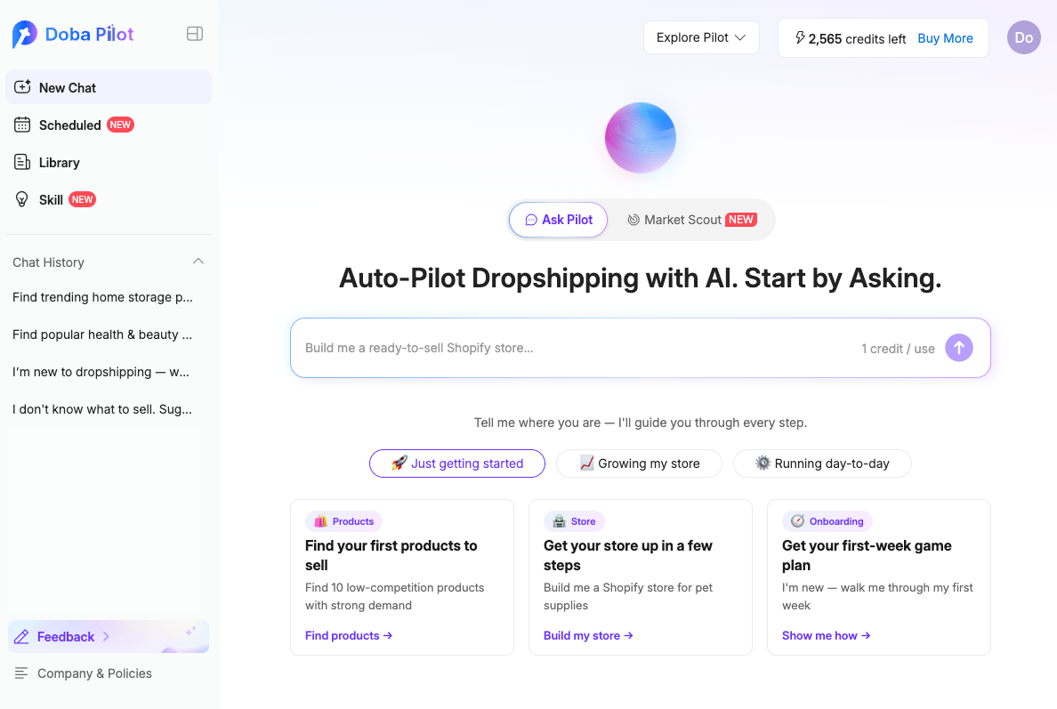Click the chevron arrow next to Feedback
This screenshot has height=709, width=1057.
pos(106,637)
